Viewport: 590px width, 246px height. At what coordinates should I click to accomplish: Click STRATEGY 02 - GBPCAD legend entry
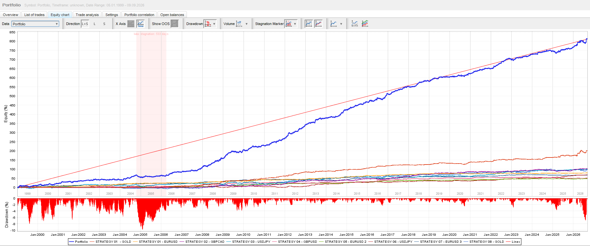click(202, 242)
